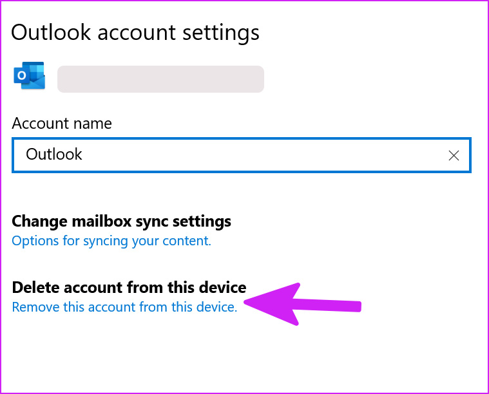Viewport: 489px width, 394px height.
Task: Click the "Outlook account settings" title
Action: [135, 33]
